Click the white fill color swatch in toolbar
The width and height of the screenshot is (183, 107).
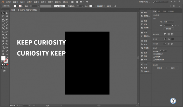click(x=3, y=58)
